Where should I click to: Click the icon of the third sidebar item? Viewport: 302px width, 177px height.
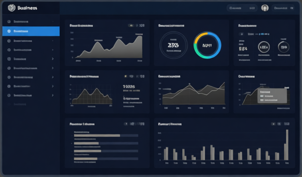tap(9, 41)
